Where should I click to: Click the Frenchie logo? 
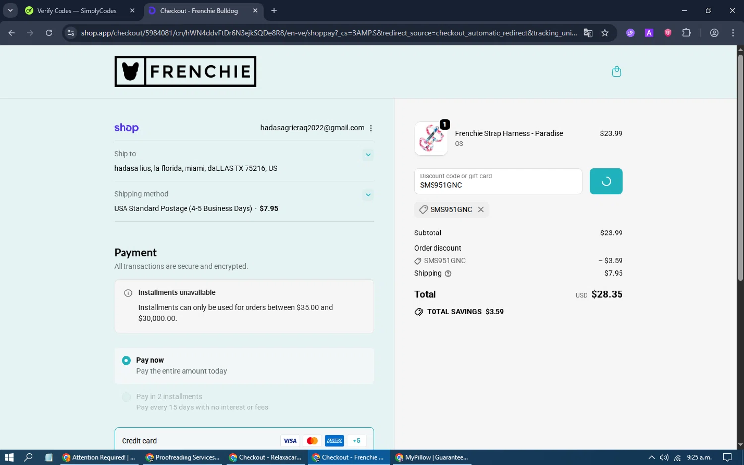tap(185, 71)
